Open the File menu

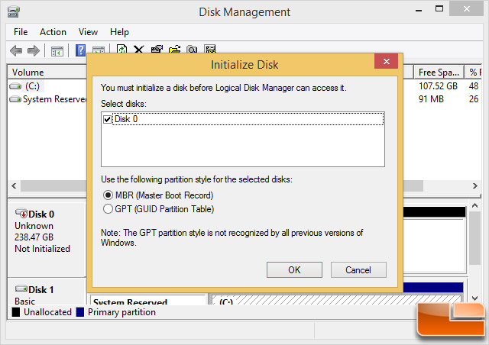click(21, 32)
